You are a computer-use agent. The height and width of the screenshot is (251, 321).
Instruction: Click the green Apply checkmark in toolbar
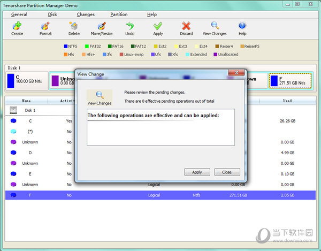click(x=158, y=26)
